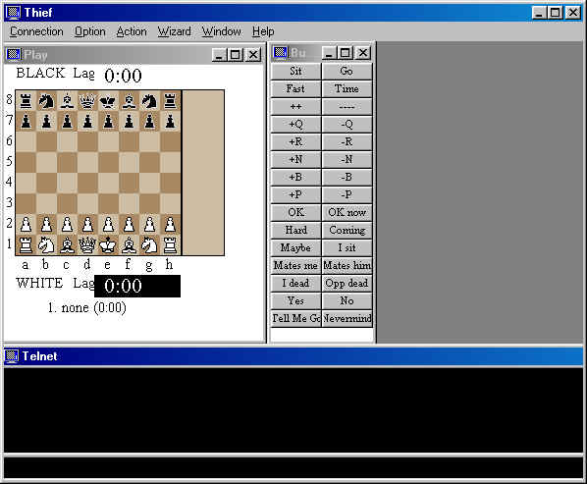This screenshot has height=484, width=587.
Task: Click the OK now button
Action: click(347, 212)
